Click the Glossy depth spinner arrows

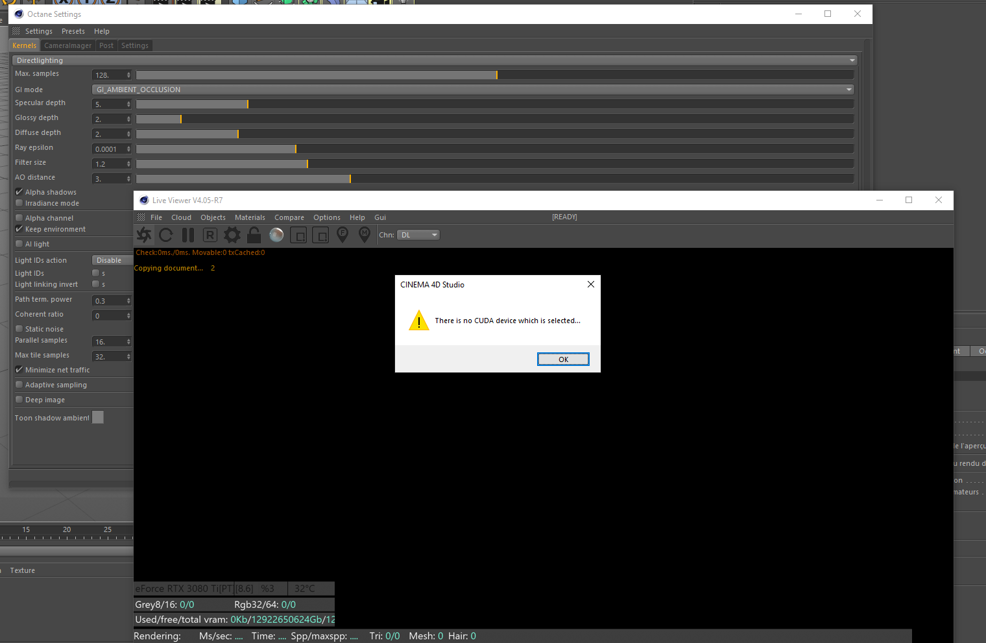(x=128, y=119)
